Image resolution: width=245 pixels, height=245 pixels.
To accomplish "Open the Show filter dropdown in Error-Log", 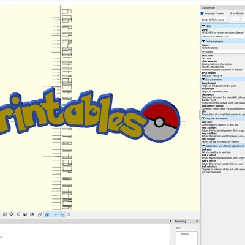I will [x=184, y=228].
